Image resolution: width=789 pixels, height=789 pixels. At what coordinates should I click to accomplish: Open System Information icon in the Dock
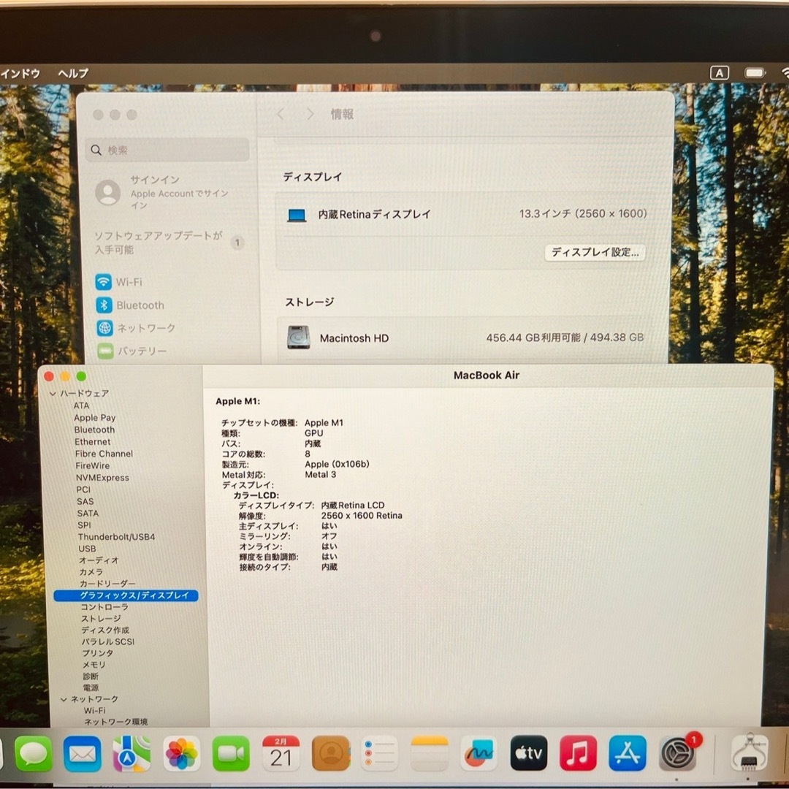pyautogui.click(x=750, y=753)
